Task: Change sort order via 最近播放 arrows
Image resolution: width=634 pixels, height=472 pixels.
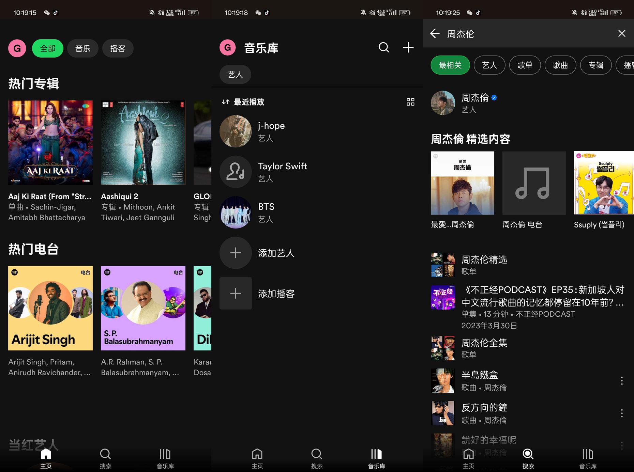Action: [x=225, y=102]
